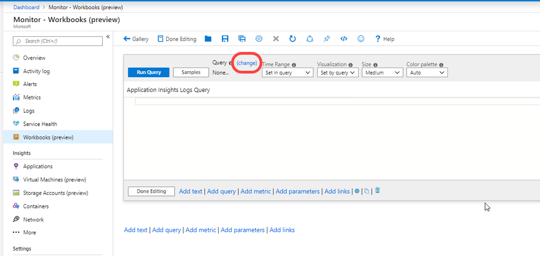
Task: Click Add links in the query step footer
Action: click(337, 191)
